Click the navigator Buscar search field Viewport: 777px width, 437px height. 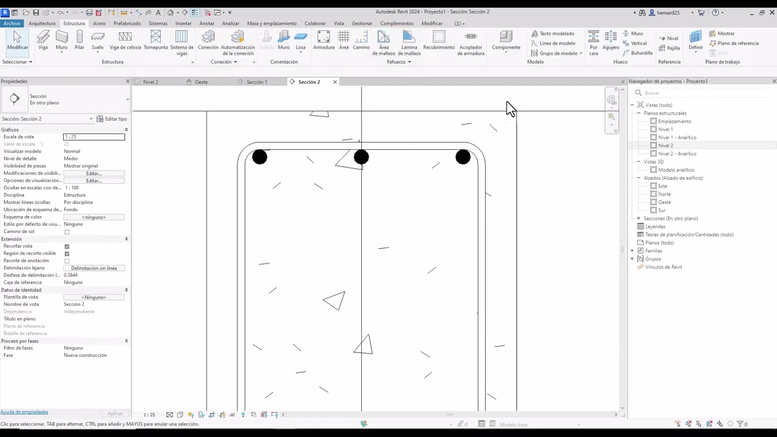(704, 93)
